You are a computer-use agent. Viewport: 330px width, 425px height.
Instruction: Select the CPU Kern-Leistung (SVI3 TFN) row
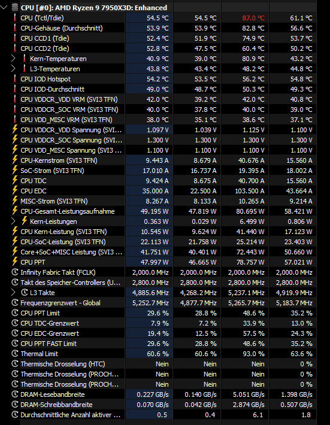point(164,232)
